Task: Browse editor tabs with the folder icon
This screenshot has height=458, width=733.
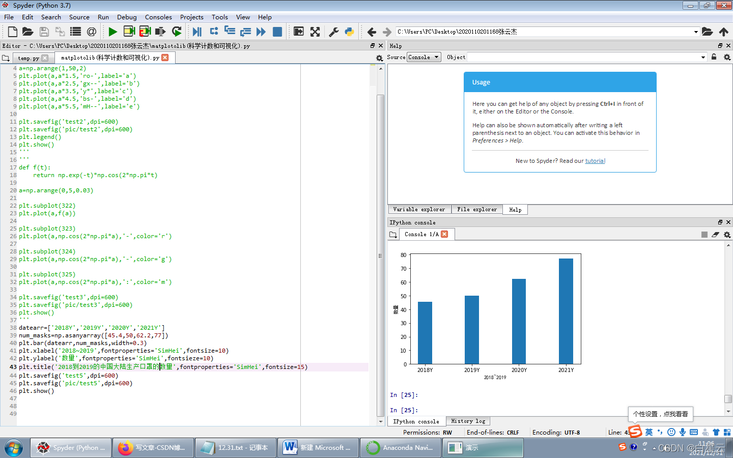Action: (x=6, y=58)
